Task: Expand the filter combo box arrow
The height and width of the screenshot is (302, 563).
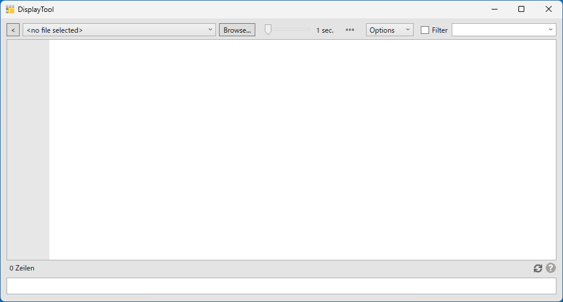Action: pos(551,30)
